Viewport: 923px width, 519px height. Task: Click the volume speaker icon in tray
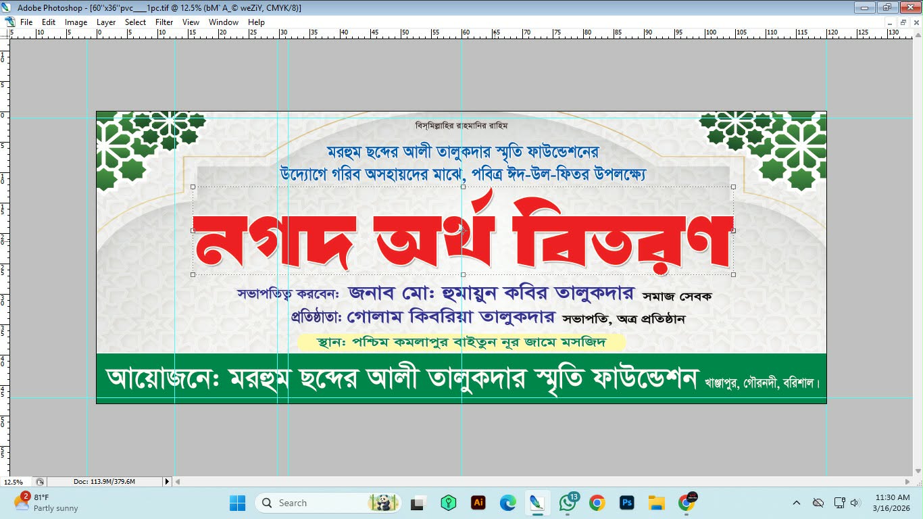(x=855, y=503)
